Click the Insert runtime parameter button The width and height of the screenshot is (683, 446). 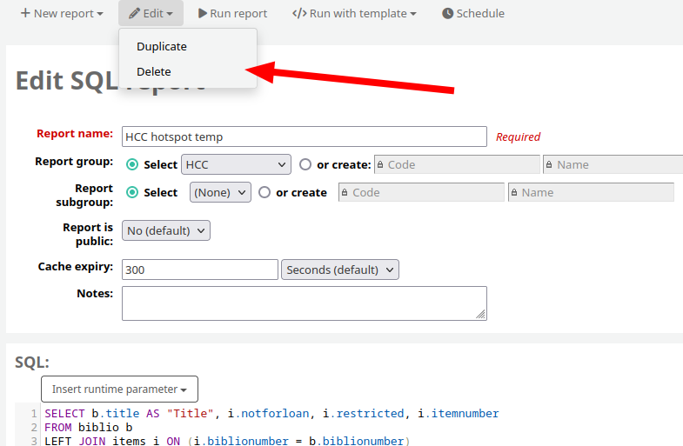(x=119, y=389)
